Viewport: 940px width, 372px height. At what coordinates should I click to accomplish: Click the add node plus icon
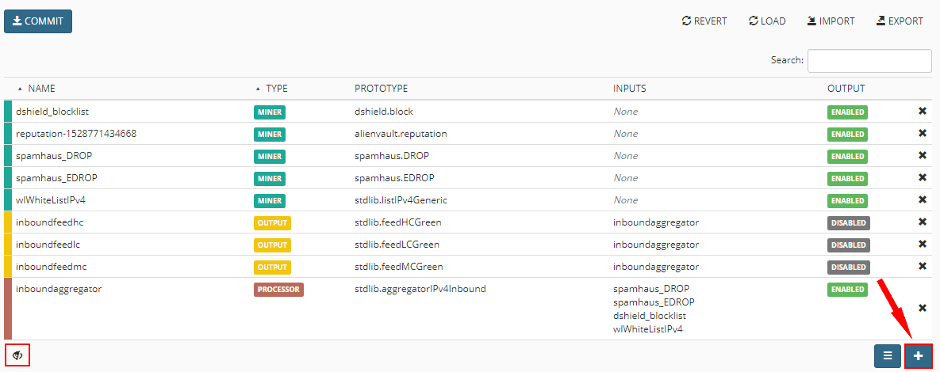pos(918,356)
